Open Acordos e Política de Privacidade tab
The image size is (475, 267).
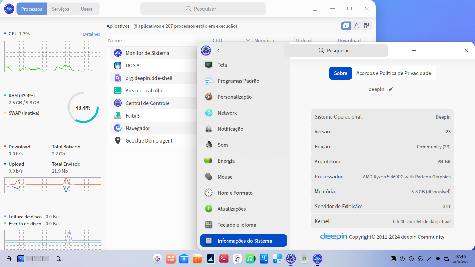[394, 73]
